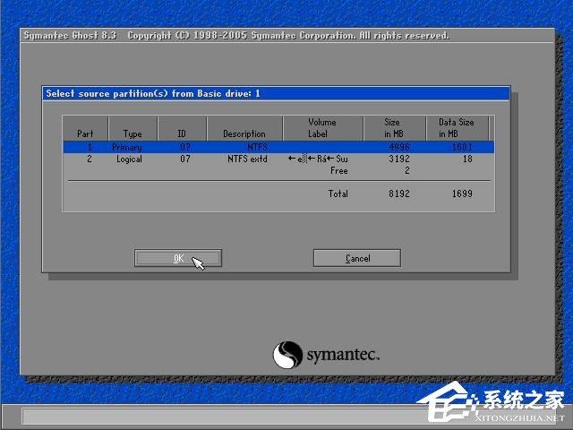Click the Description column header
The height and width of the screenshot is (430, 573).
click(x=244, y=128)
